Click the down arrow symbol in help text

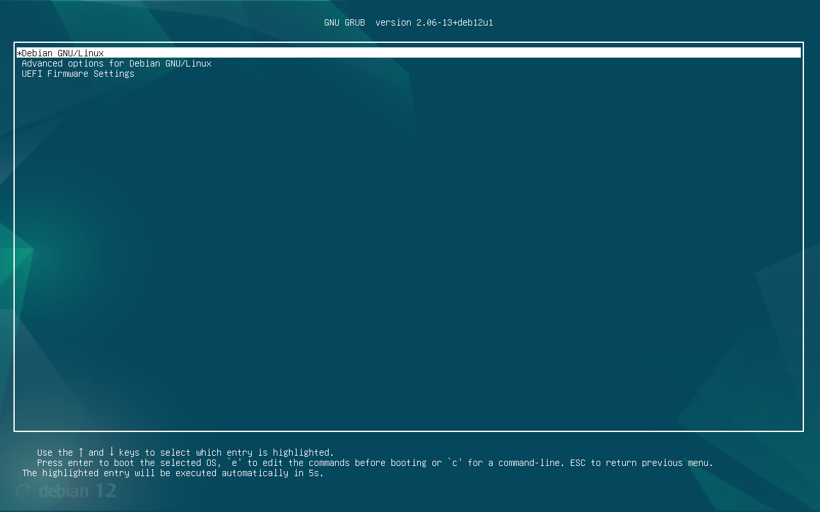pos(111,452)
